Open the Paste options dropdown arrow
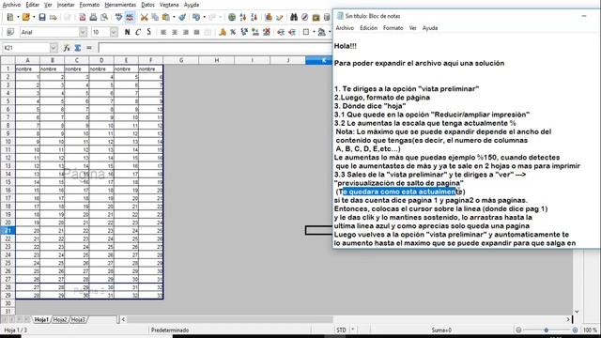Image resolution: width=601 pixels, height=338 pixels. [x=174, y=17]
